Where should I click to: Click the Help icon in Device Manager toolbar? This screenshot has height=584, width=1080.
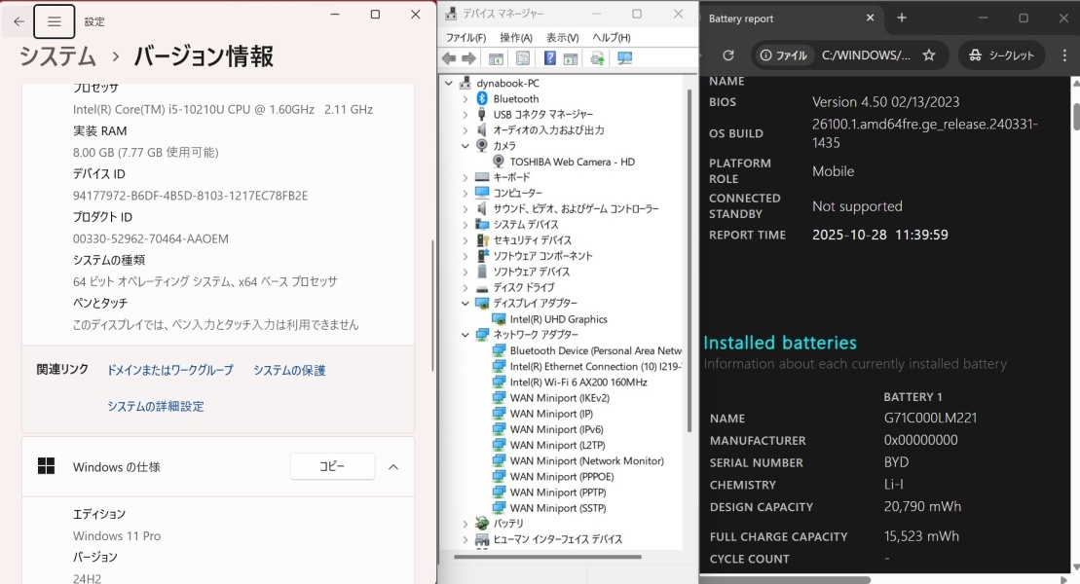pos(551,55)
